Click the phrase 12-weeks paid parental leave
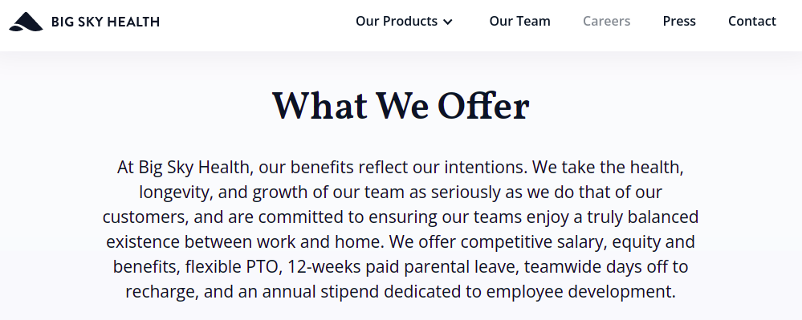This screenshot has height=320, width=802. [403, 267]
